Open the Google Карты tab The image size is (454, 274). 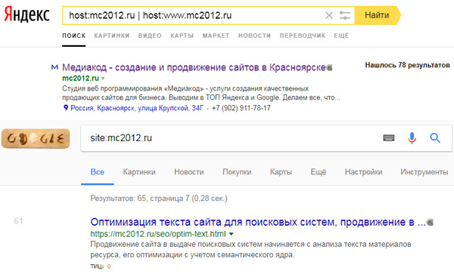(x=281, y=172)
